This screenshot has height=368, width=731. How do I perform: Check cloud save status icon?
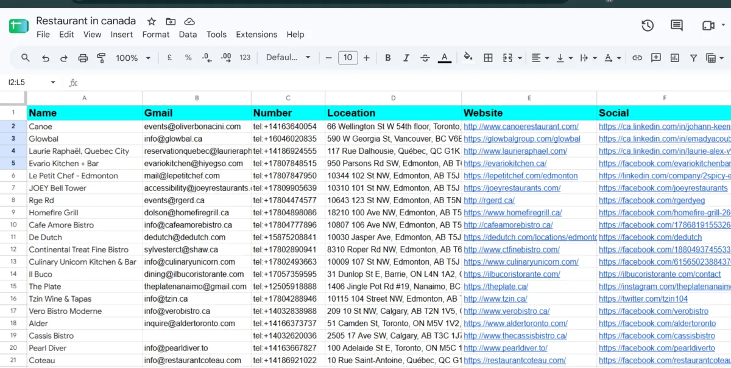189,21
